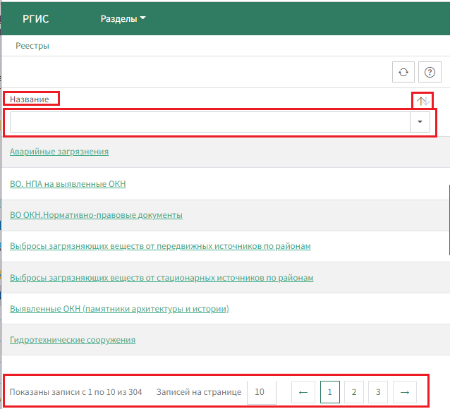Open Гидротехнические сооружения registry link
The image size is (450, 409).
point(73,340)
